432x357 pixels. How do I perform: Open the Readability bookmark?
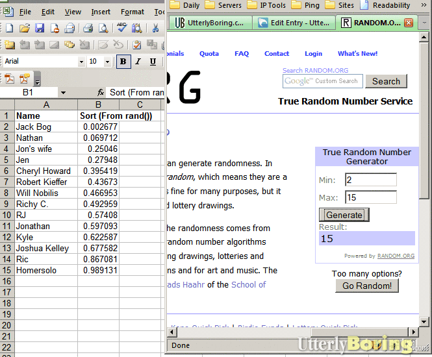[385, 5]
